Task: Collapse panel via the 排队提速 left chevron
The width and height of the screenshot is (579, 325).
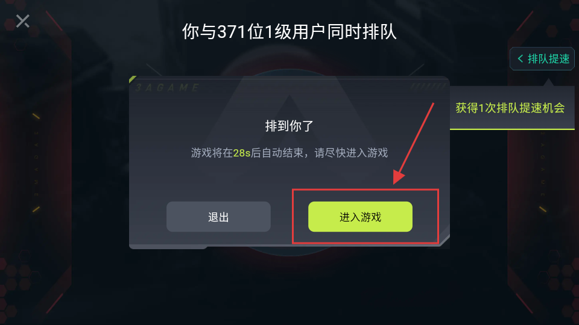Action: point(520,58)
